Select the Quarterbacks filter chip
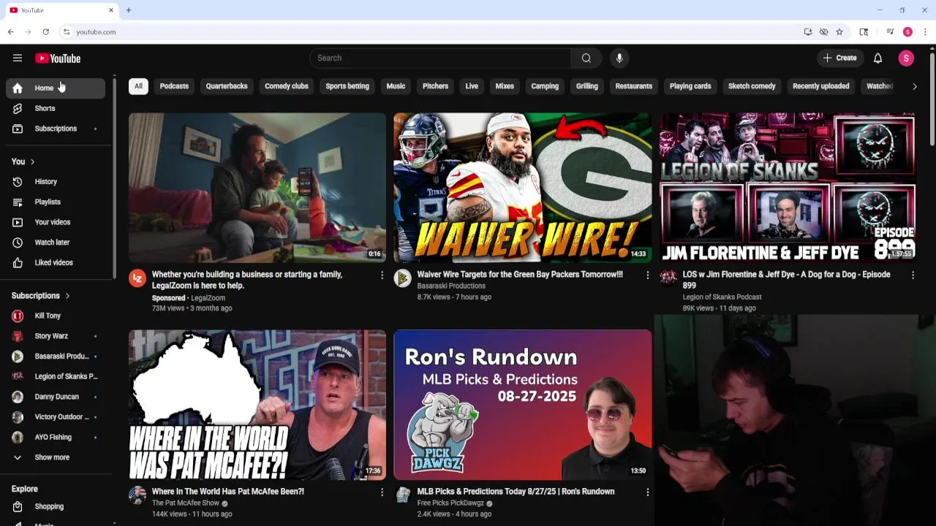The width and height of the screenshot is (936, 526). tap(227, 86)
